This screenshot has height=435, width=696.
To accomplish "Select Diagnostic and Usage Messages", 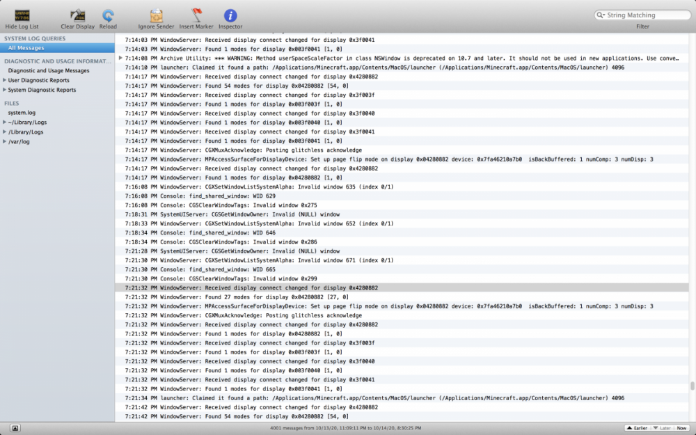I will click(x=49, y=70).
